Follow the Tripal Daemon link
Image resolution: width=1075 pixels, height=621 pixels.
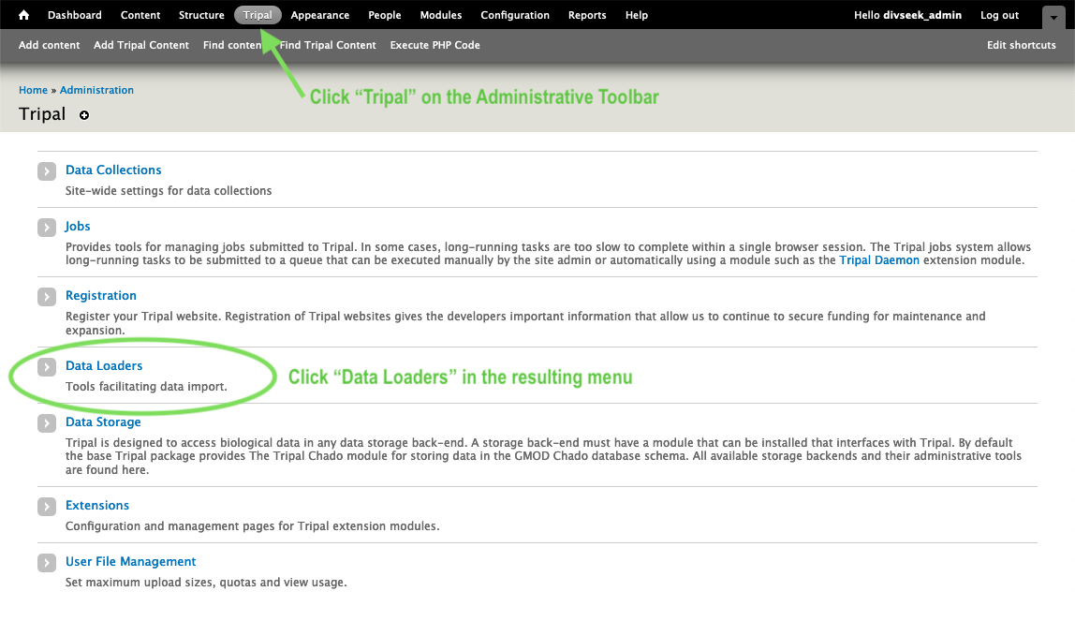879,260
